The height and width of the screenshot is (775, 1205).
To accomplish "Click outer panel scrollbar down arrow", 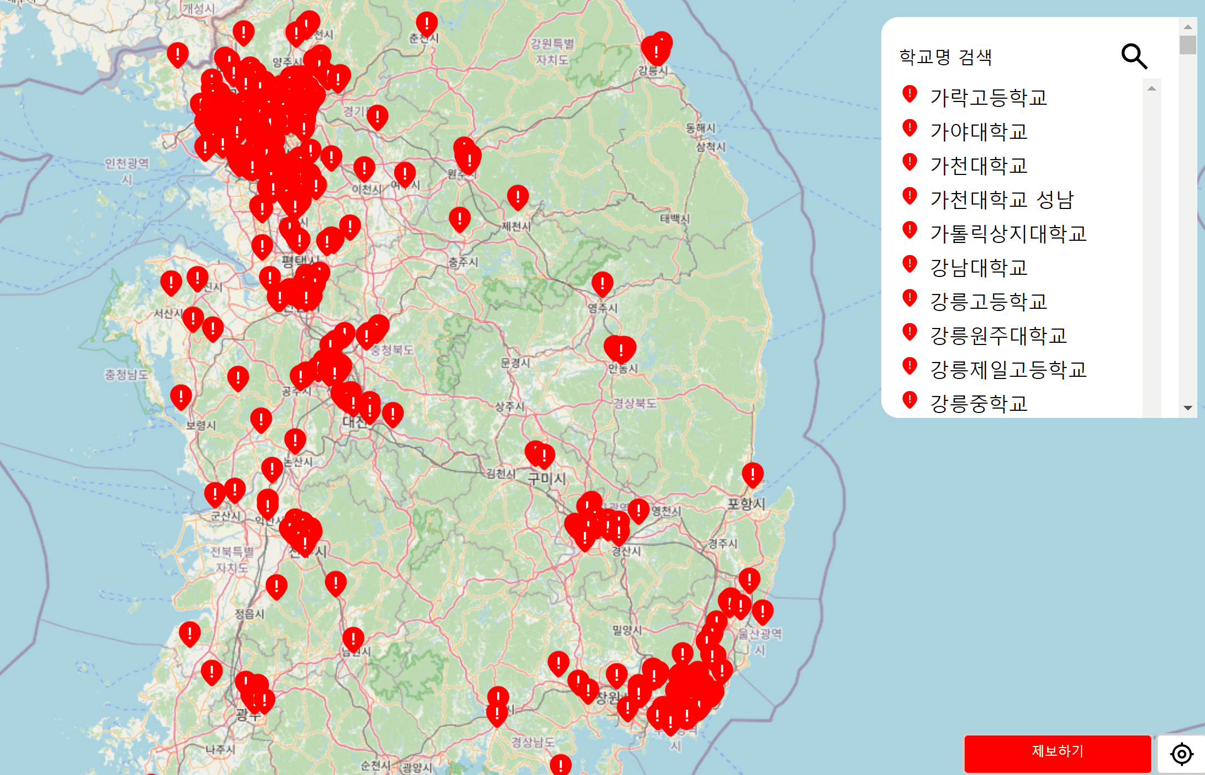I will (1188, 408).
